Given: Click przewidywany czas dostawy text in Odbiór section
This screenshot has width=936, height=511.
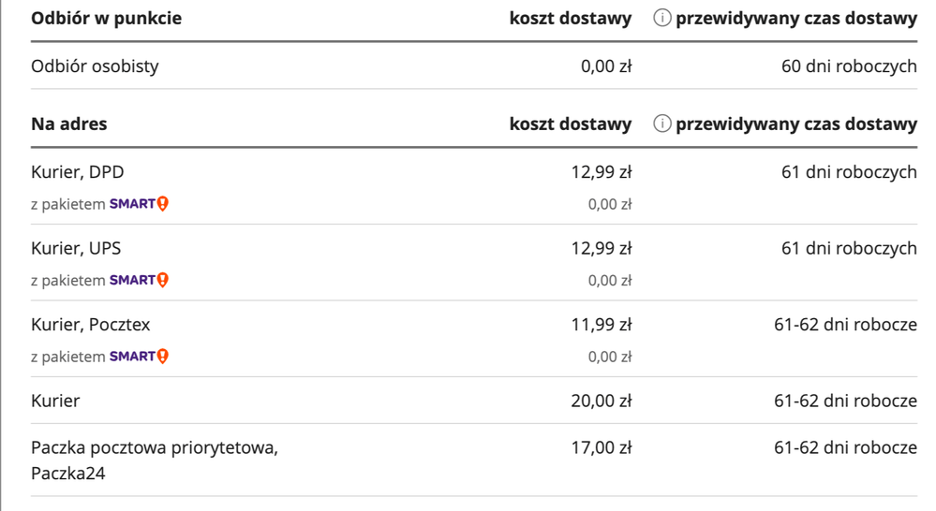Looking at the screenshot, I should tap(796, 20).
